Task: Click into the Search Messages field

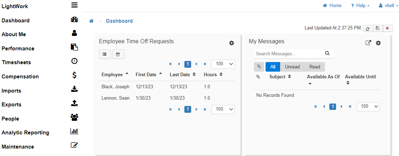Action: [x=289, y=54]
